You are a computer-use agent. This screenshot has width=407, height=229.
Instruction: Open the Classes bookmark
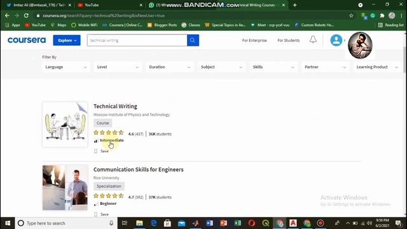[x=191, y=25]
